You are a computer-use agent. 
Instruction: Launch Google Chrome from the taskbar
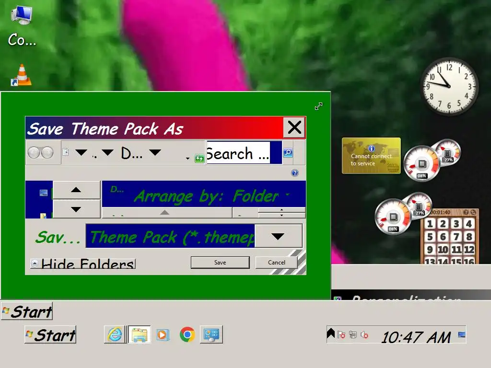click(187, 335)
